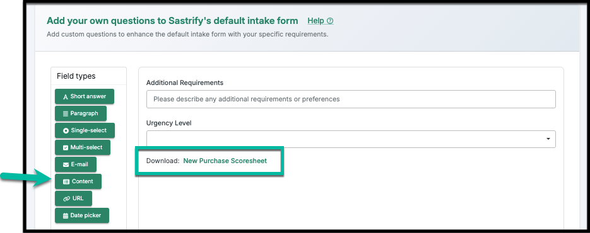Click the E-mail envelope icon
Image resolution: width=590 pixels, height=233 pixels.
point(66,164)
